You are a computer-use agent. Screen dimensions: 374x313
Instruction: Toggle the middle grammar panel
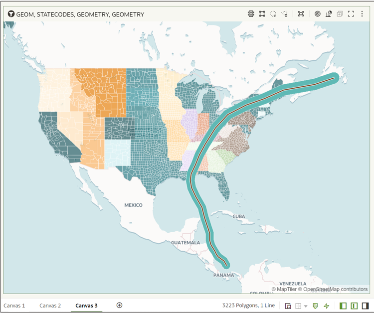click(354, 306)
